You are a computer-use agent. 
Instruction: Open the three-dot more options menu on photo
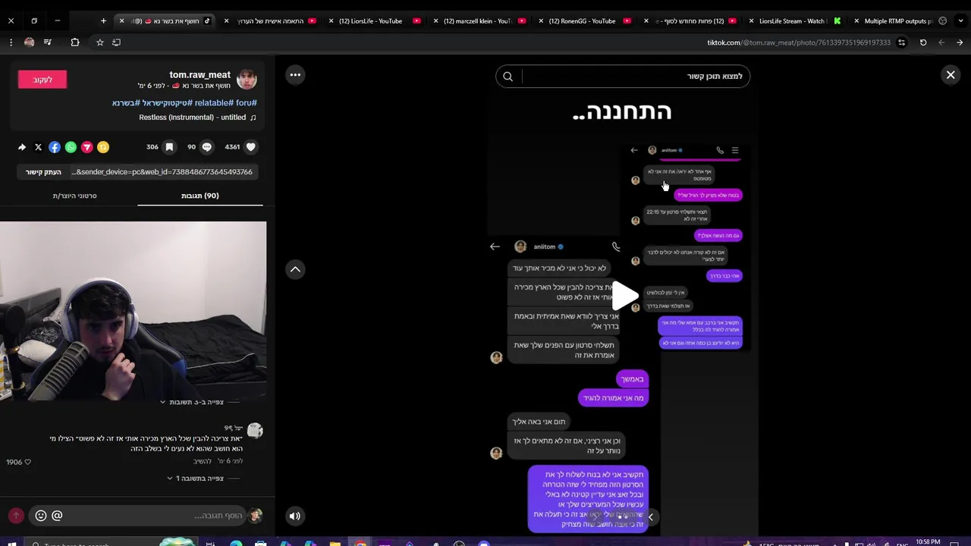[295, 74]
